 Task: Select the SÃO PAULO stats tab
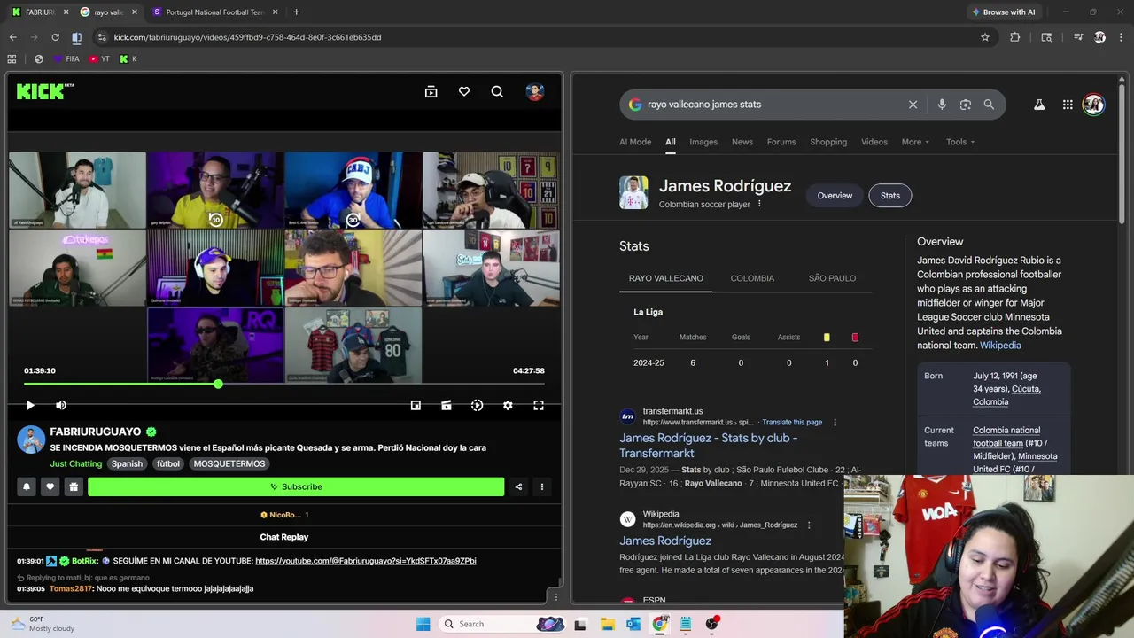click(832, 278)
